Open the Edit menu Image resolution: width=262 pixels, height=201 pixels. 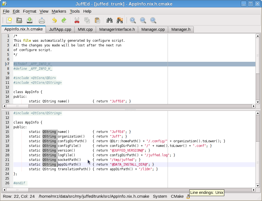pos(16,11)
